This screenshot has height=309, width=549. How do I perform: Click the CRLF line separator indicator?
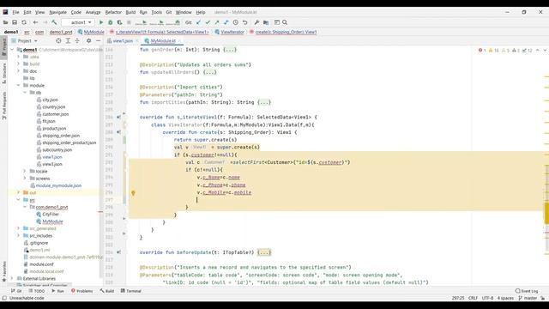473,298
